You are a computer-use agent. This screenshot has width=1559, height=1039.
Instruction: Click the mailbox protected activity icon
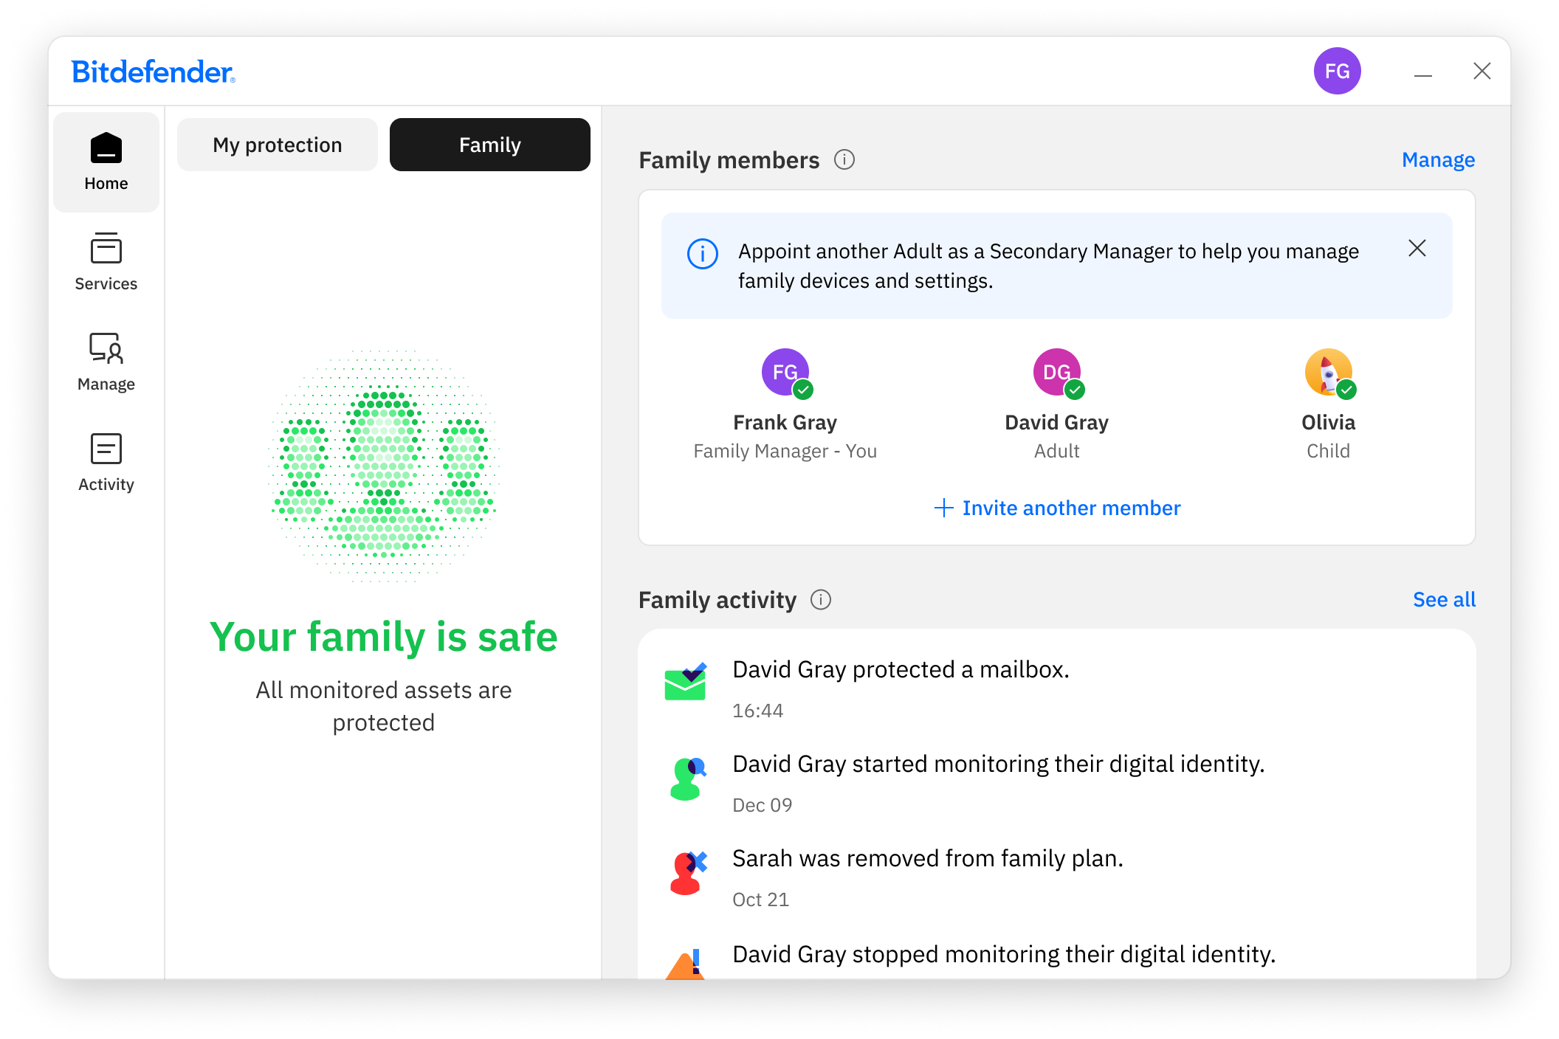tap(685, 682)
